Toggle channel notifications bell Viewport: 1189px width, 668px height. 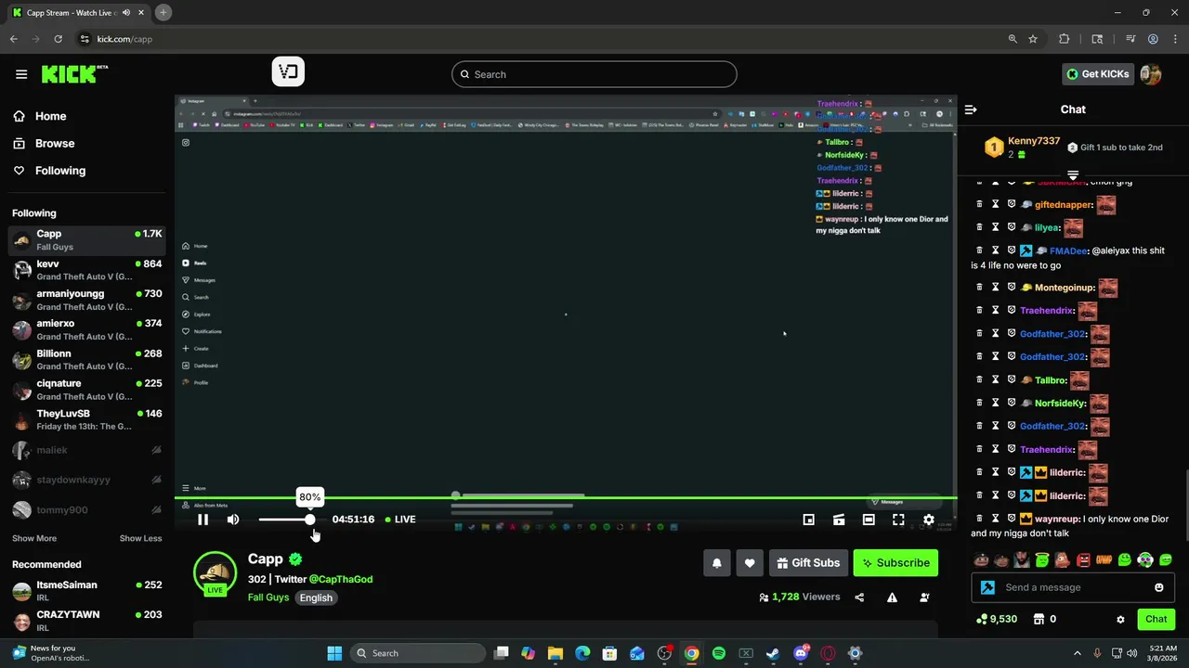pyautogui.click(x=717, y=563)
